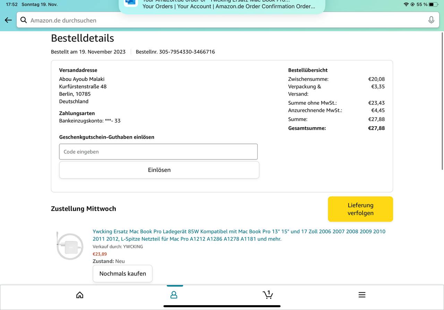
Task: Tap the search magnifier icon
Action: click(24, 20)
